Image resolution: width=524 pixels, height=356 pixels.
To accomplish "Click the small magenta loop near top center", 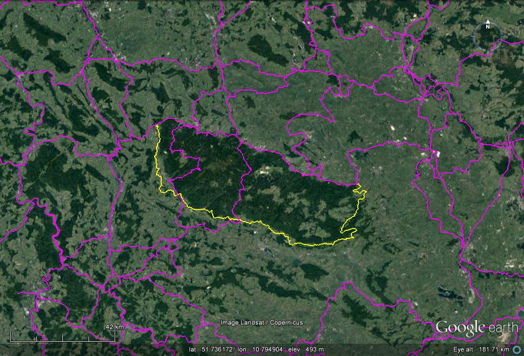I will click(308, 22).
